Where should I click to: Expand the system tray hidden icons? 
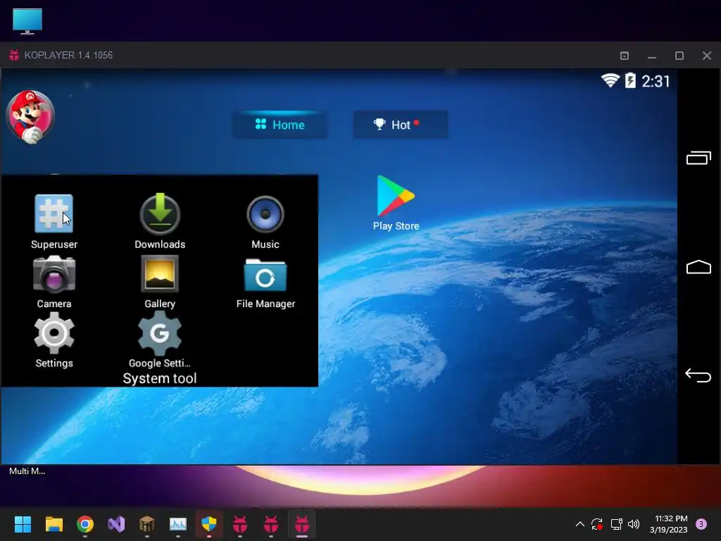pyautogui.click(x=580, y=524)
